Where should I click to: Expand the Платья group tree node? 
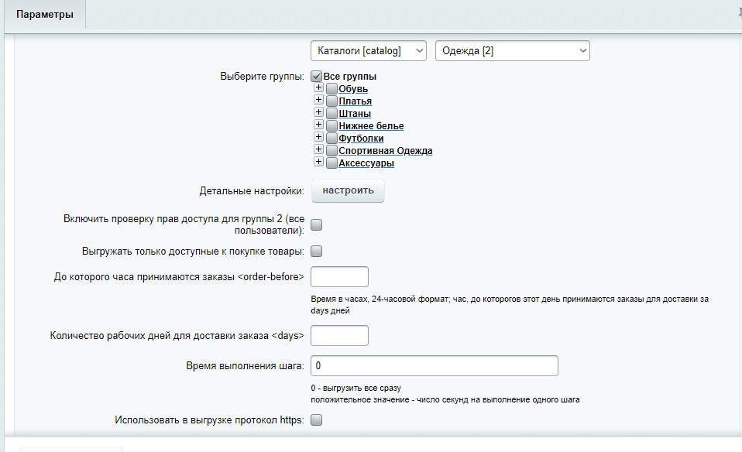coord(318,101)
